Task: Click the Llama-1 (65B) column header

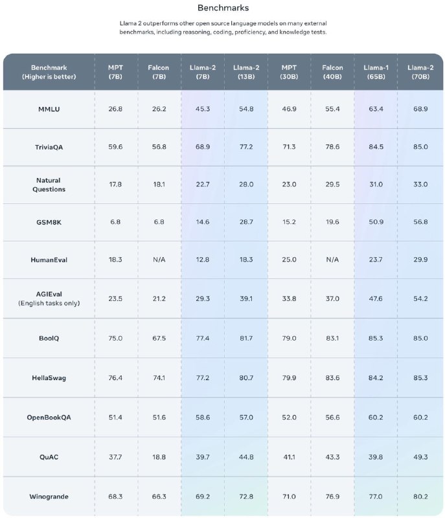Action: click(376, 72)
